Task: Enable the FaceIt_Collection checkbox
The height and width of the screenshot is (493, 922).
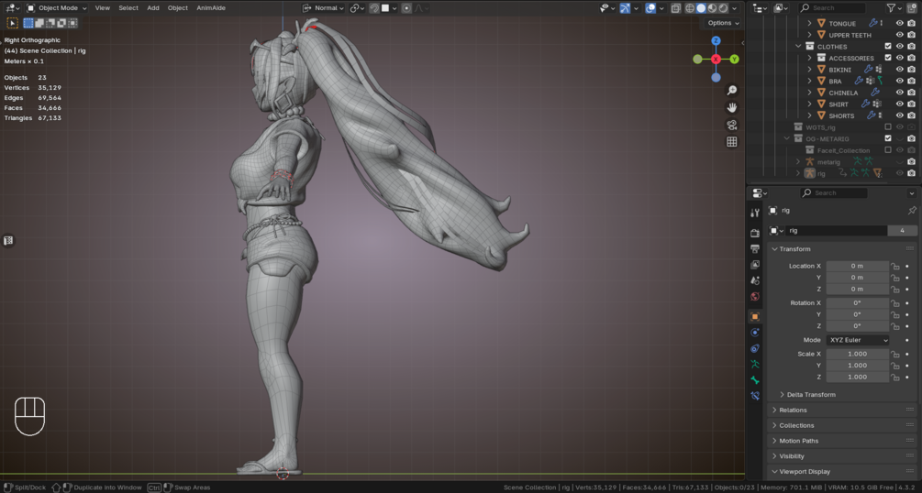Action: (x=888, y=150)
